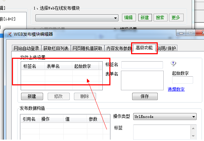
Task: Click the 递增数字 link
Action: [x=176, y=89]
